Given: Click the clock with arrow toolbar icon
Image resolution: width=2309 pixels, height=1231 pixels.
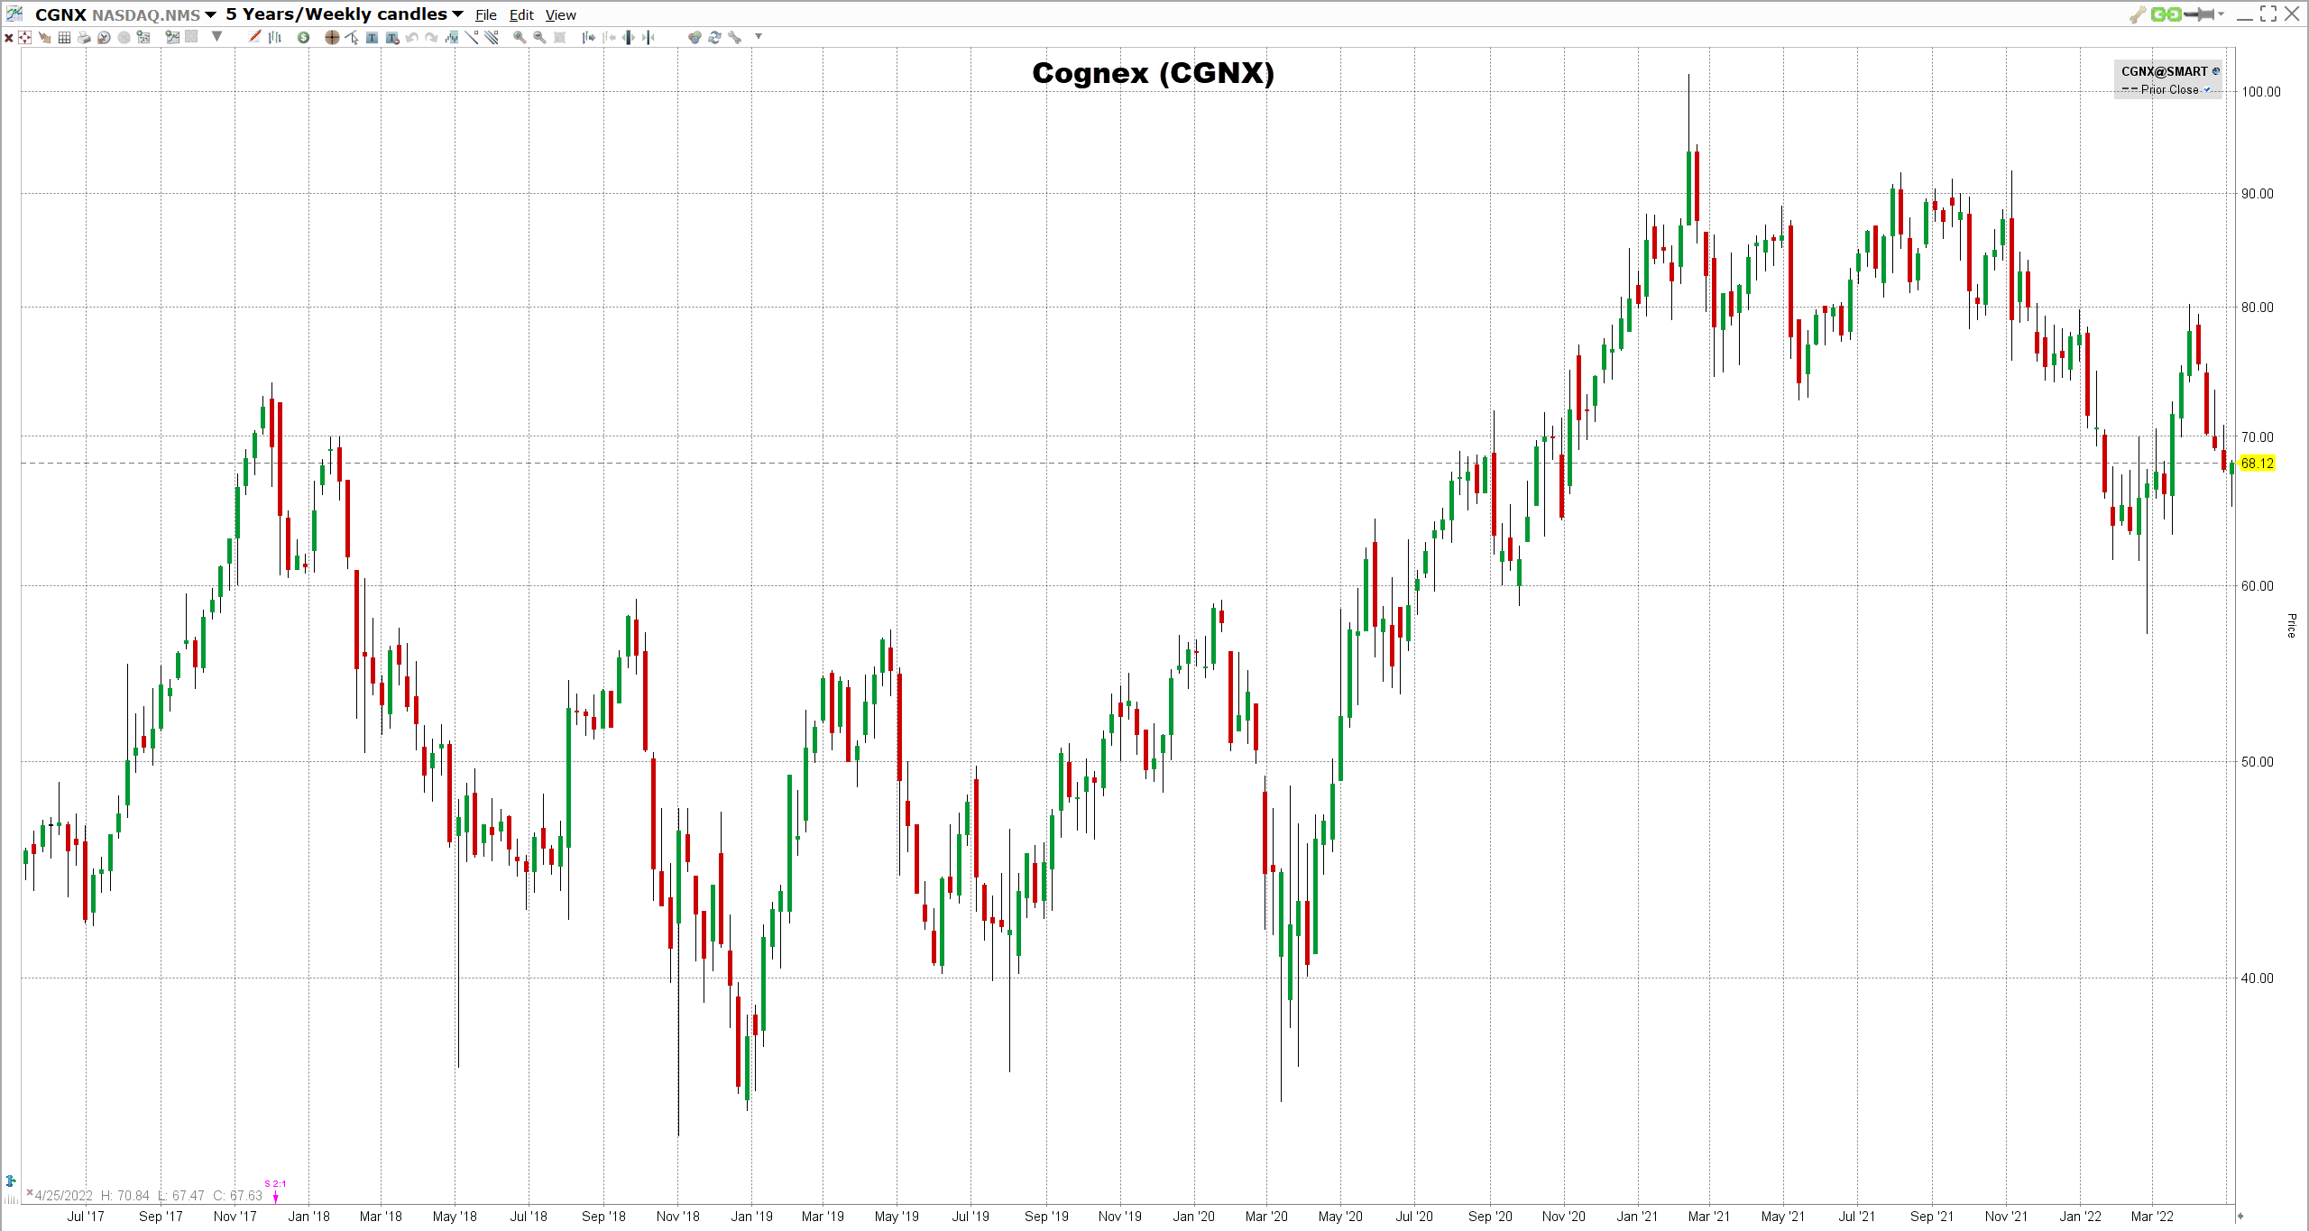Looking at the screenshot, I should pyautogui.click(x=104, y=37).
